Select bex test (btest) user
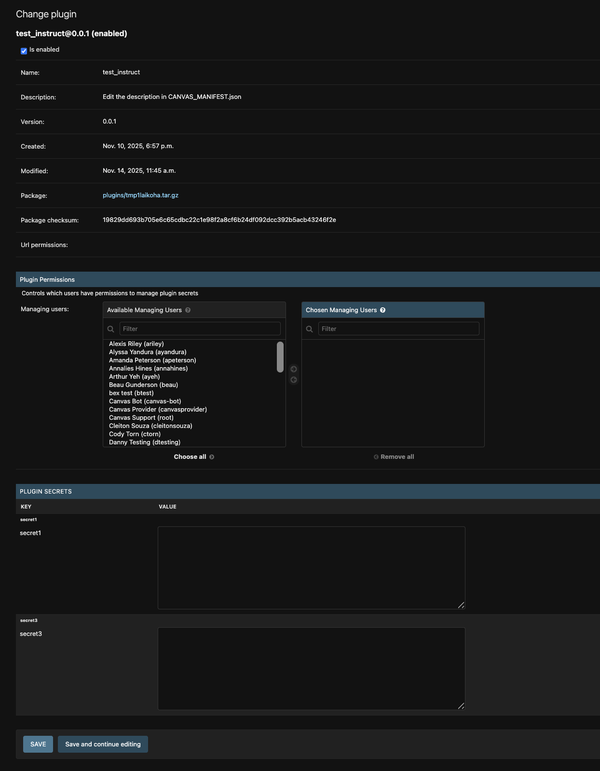600x771 pixels. pyautogui.click(x=131, y=393)
